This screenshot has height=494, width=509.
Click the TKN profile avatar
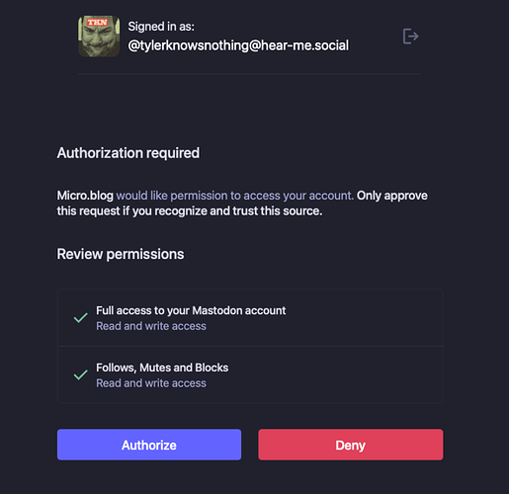coord(99,37)
